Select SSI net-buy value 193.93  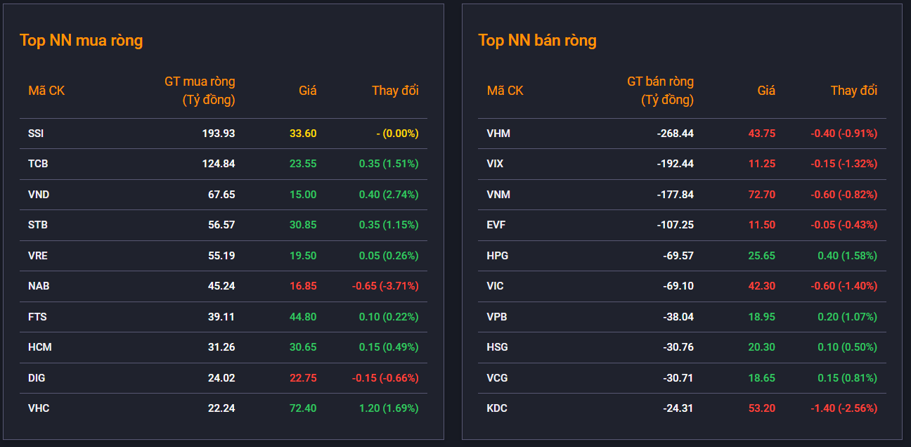coord(219,134)
